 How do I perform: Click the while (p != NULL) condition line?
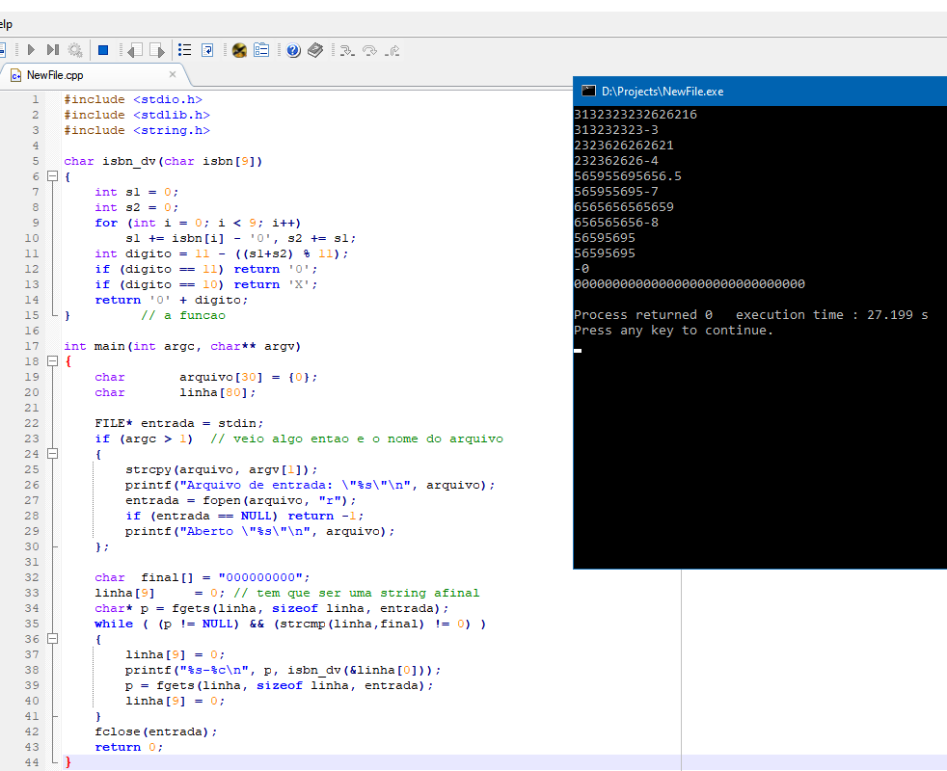[290, 624]
